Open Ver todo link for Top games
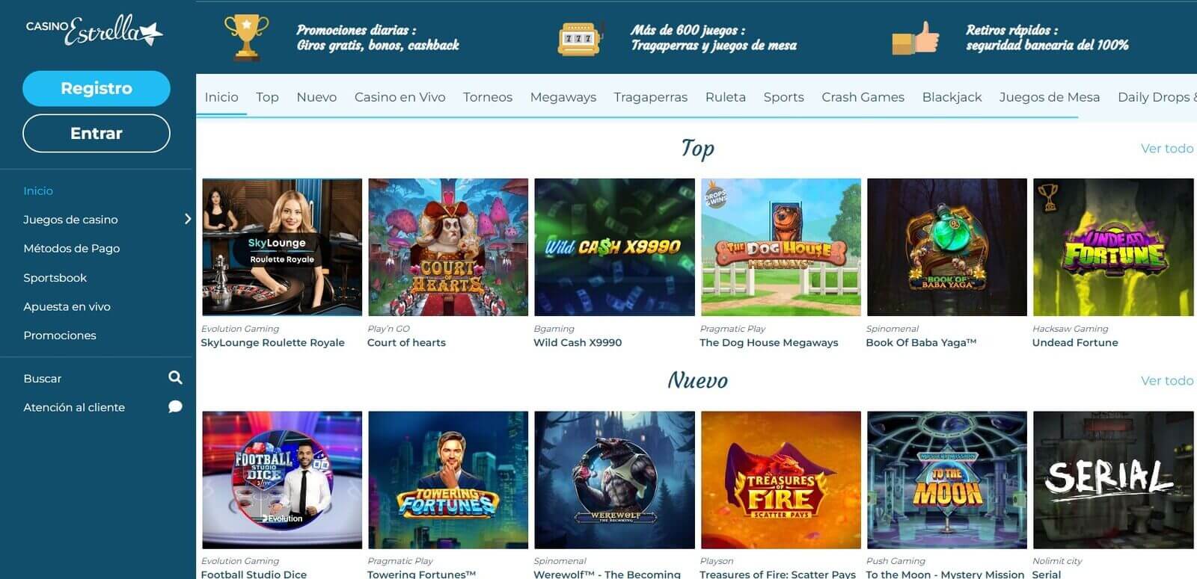1197x579 pixels. (x=1167, y=149)
